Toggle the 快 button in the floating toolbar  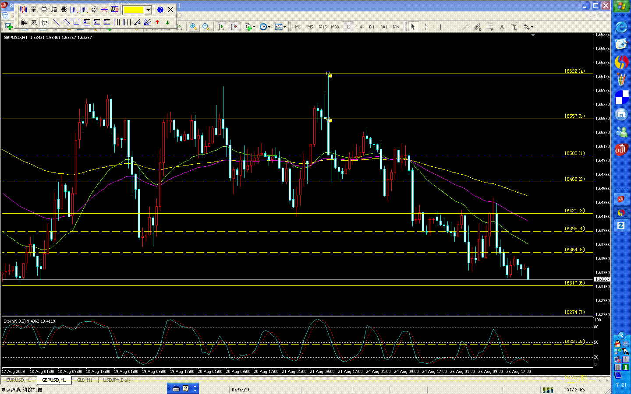tap(44, 22)
